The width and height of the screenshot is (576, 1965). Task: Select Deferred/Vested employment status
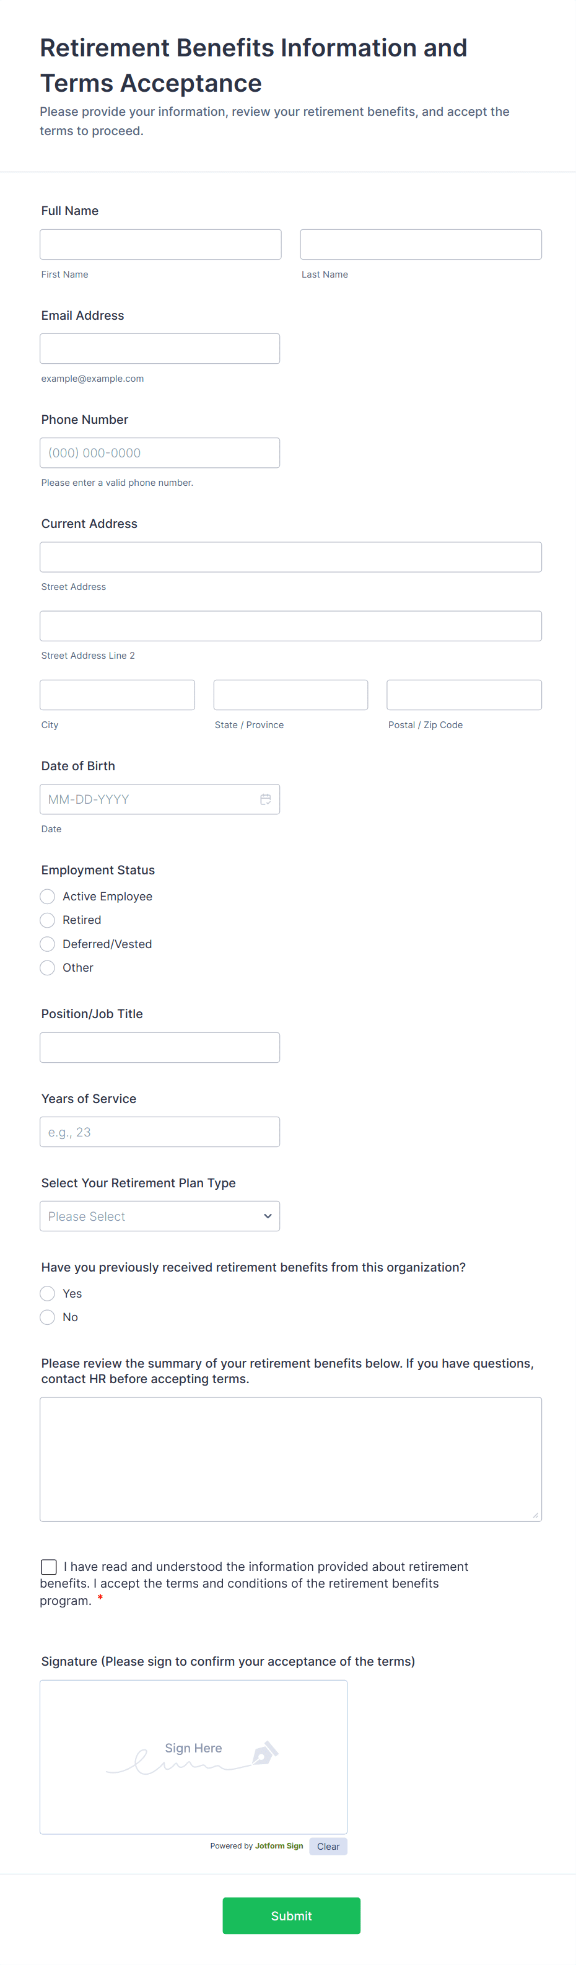(x=47, y=944)
